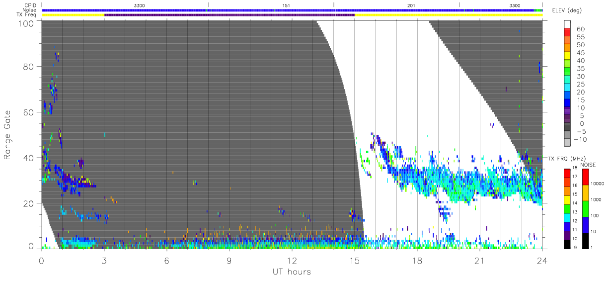Click the 18 label on TX FRQ legend
The width and height of the screenshot is (610, 282).
coord(575,168)
